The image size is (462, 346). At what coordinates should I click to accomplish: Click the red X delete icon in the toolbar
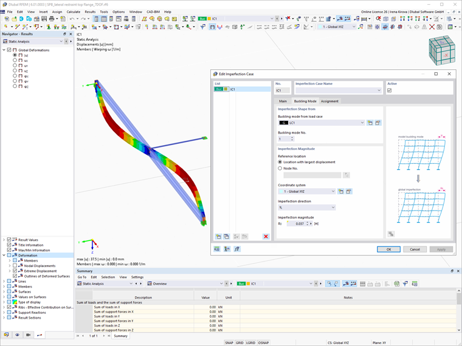tap(432, 27)
